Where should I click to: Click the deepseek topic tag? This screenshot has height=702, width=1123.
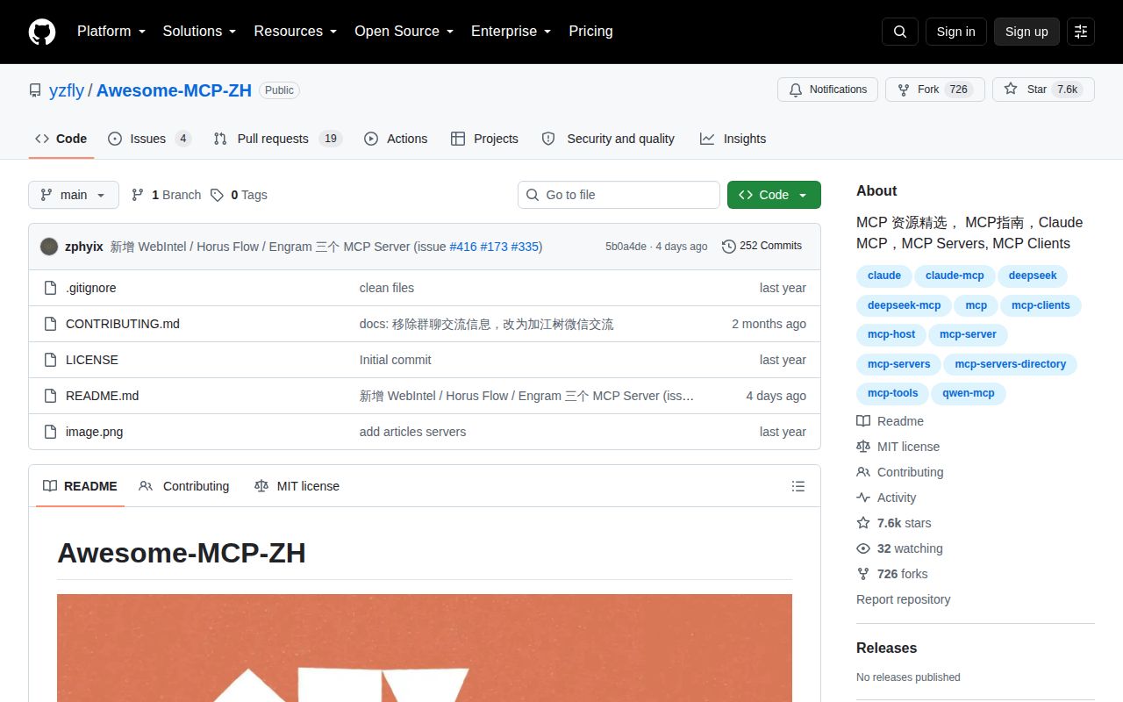1033,276
